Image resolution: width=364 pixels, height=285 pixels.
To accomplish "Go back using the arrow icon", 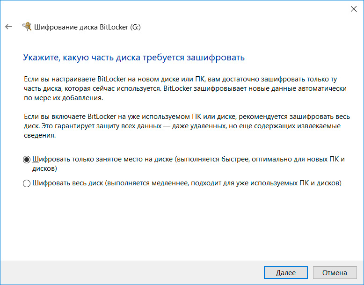I will pyautogui.click(x=8, y=27).
